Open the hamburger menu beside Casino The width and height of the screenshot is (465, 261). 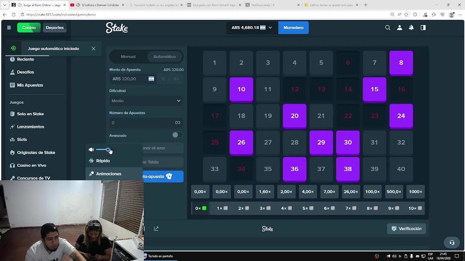coord(9,28)
